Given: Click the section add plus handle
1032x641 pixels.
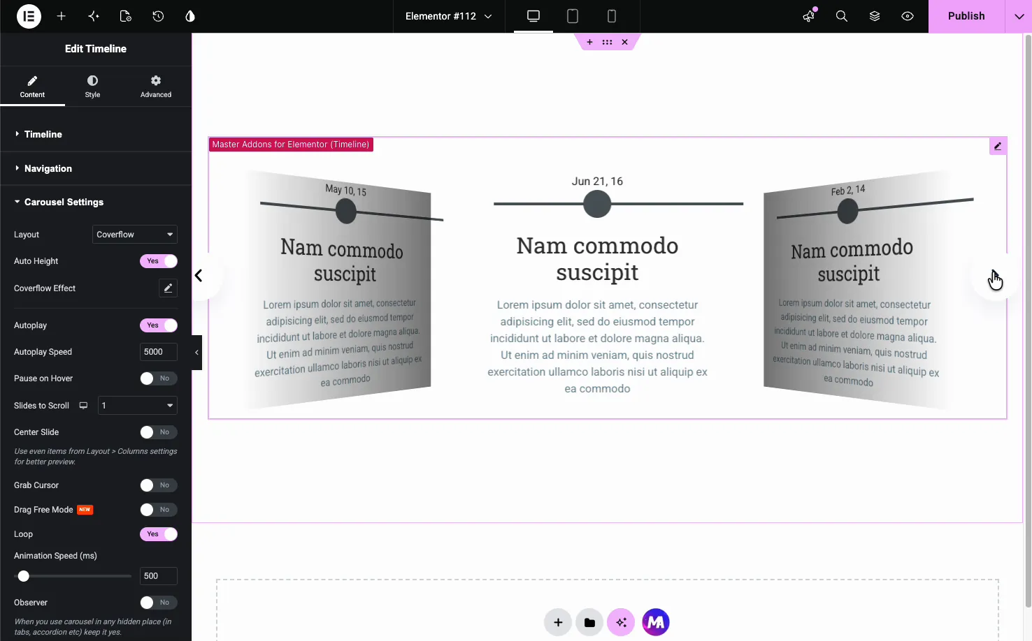Looking at the screenshot, I should tap(589, 42).
